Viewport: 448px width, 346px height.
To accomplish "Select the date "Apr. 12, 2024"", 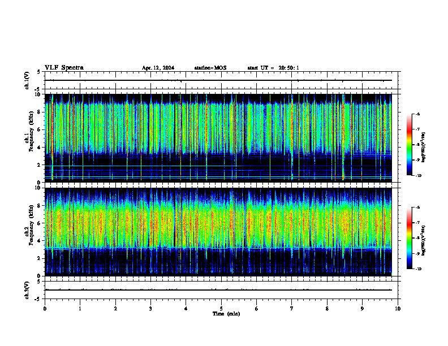I will click(158, 68).
